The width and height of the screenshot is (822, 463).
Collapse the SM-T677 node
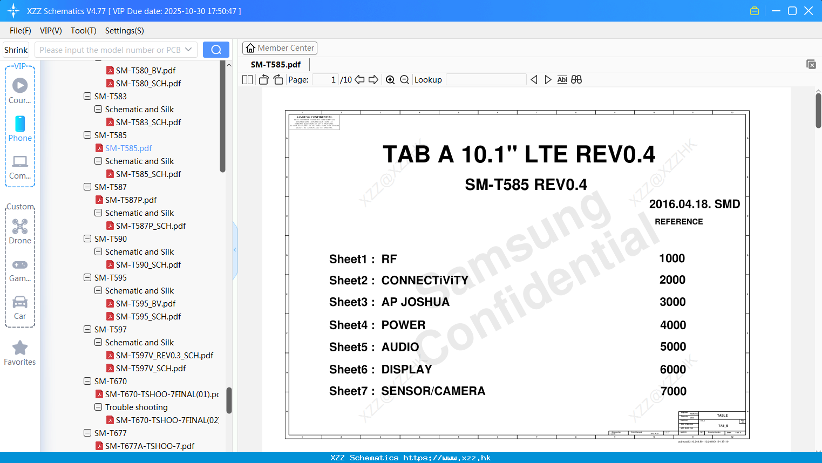pos(87,433)
